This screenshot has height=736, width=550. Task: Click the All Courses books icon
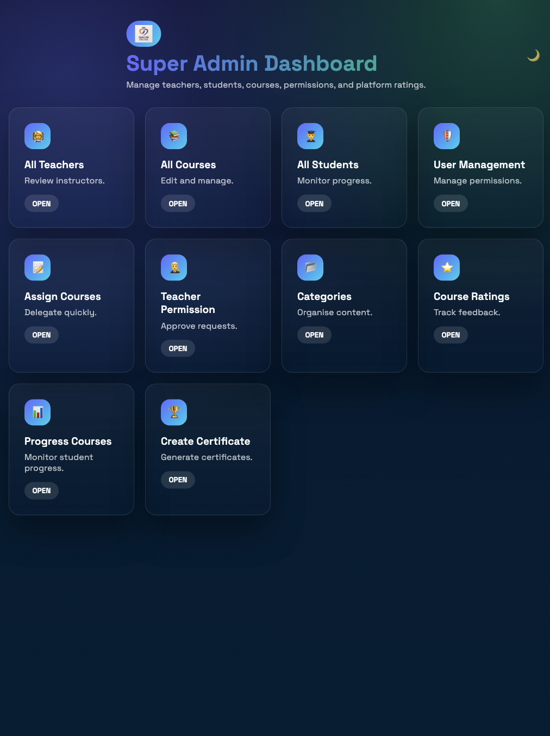174,136
